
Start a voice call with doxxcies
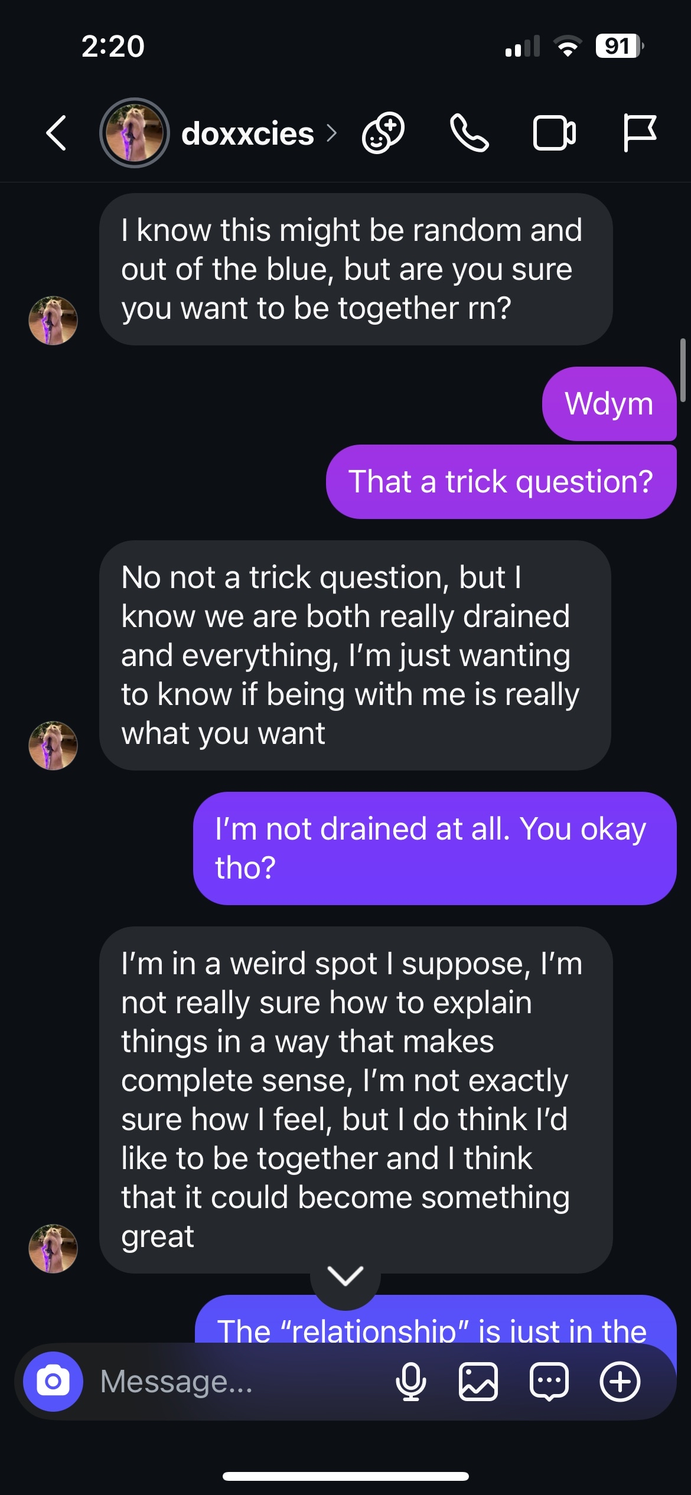click(x=470, y=133)
